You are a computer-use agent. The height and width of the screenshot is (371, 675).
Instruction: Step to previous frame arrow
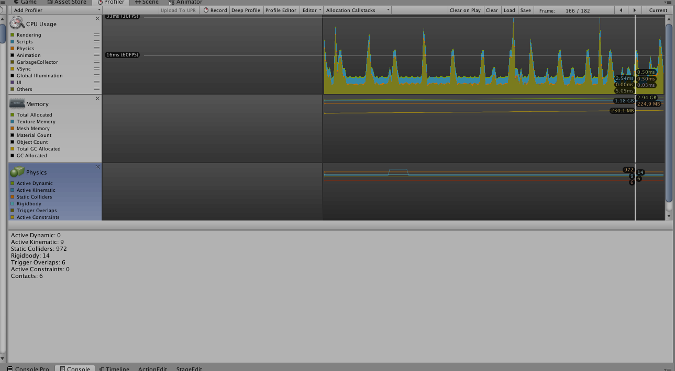coord(621,10)
